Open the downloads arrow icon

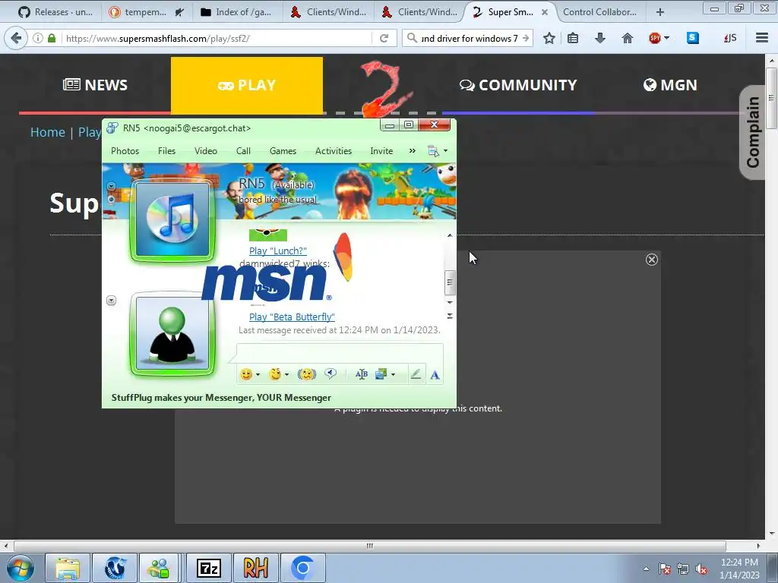(600, 38)
